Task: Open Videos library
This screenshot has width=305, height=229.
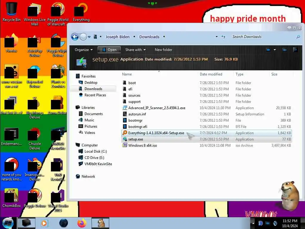Action: 90,133
